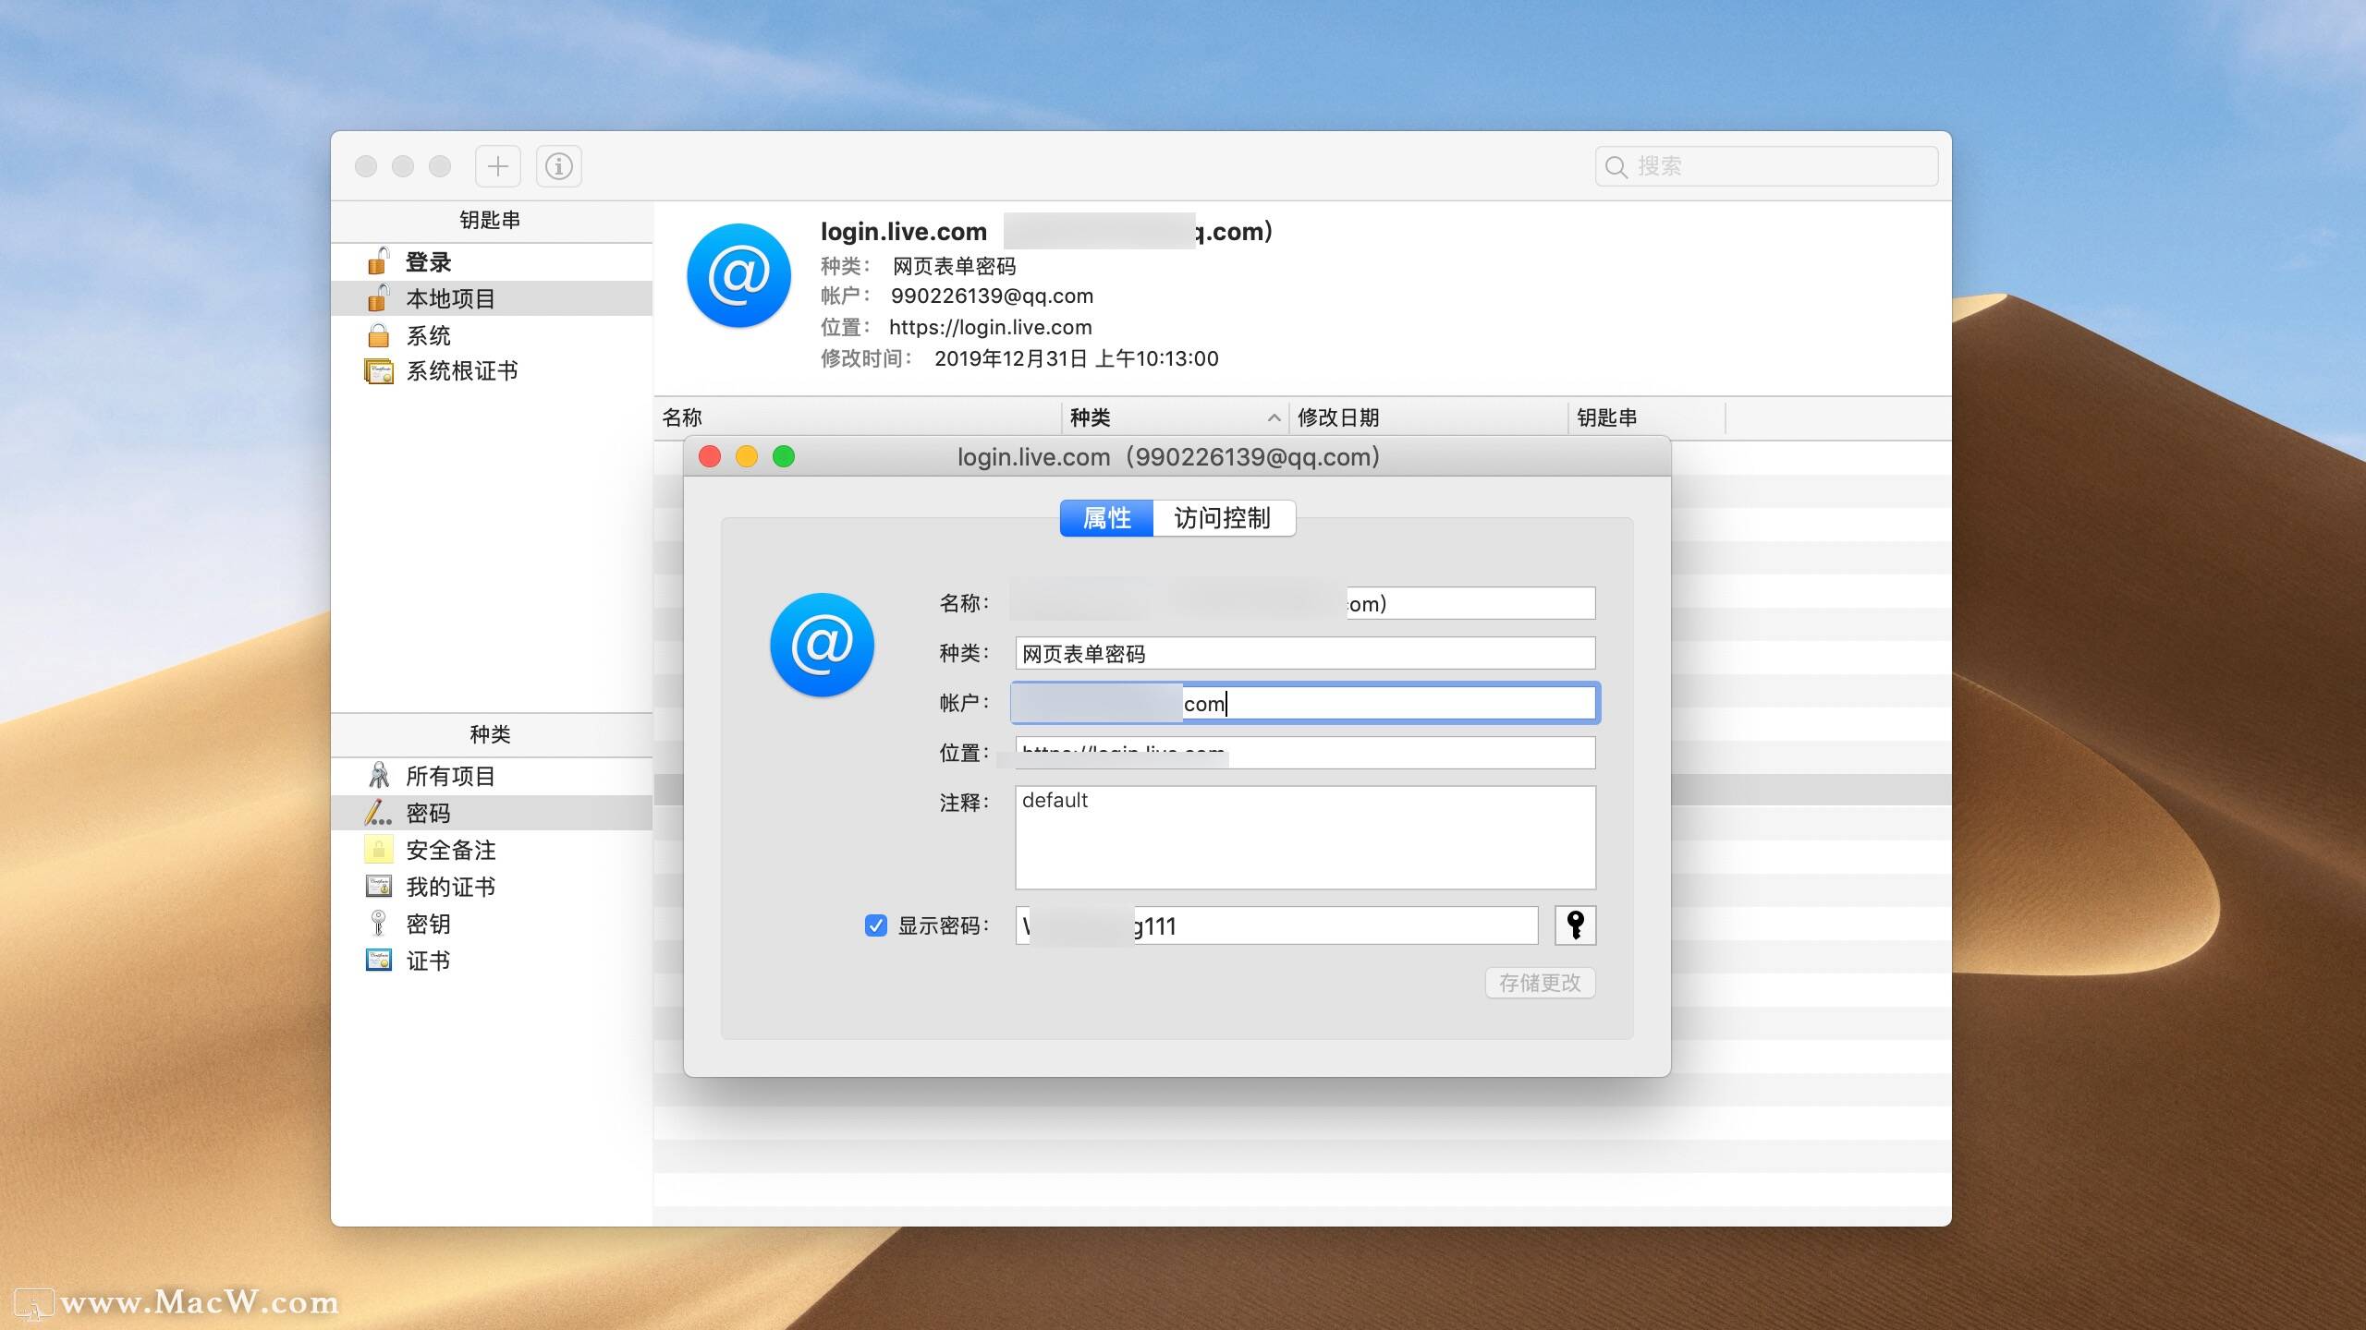Click the key icon beside password field
Image resolution: width=2366 pixels, height=1330 pixels.
1575,925
